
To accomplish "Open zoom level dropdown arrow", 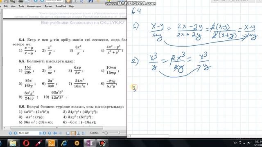I will [103, 133].
